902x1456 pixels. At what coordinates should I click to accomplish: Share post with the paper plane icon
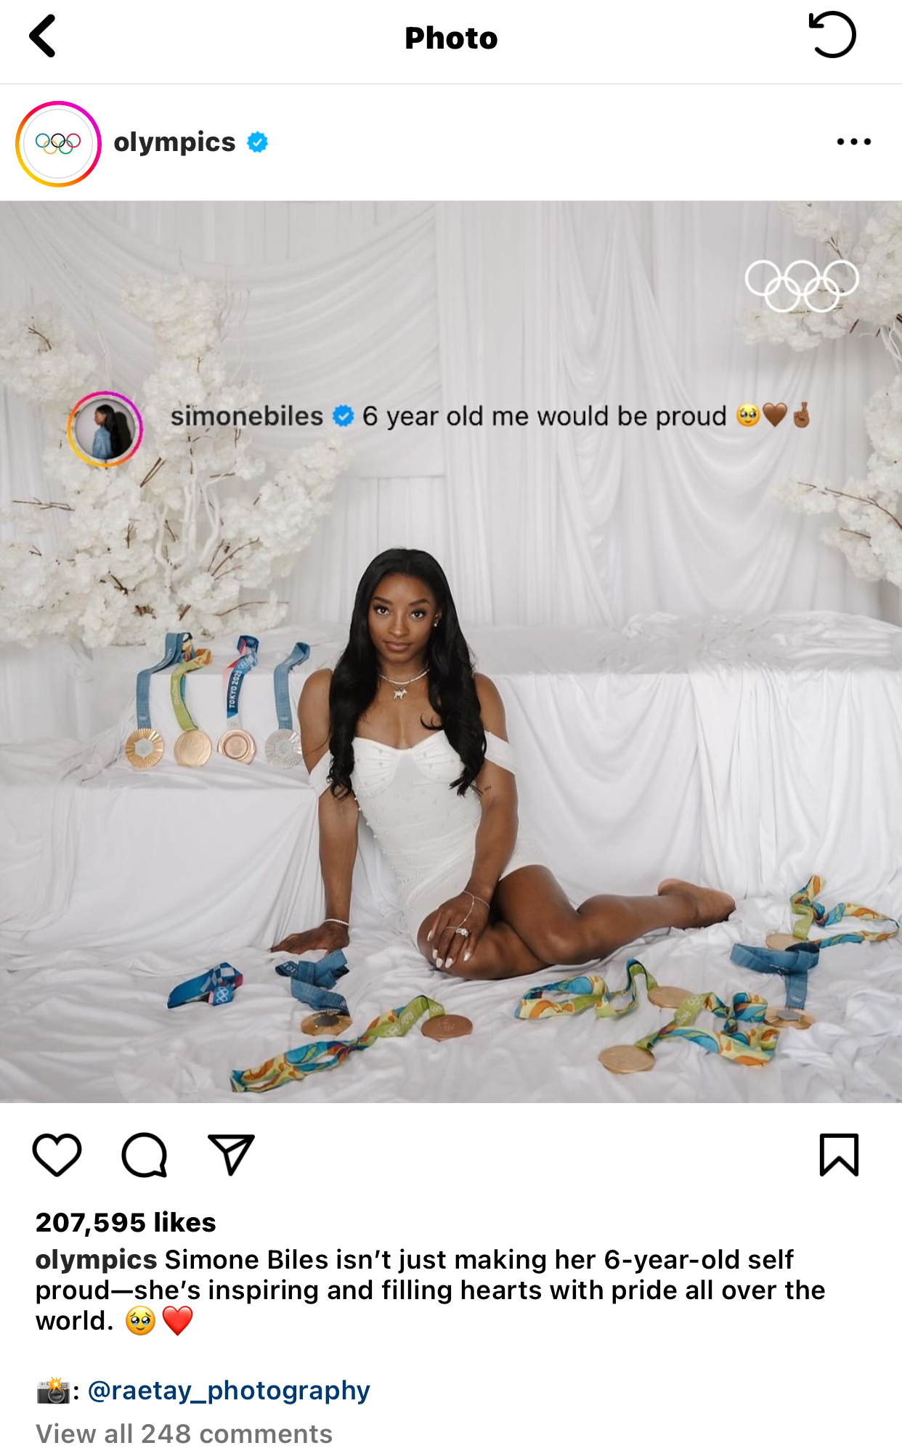[231, 1154]
